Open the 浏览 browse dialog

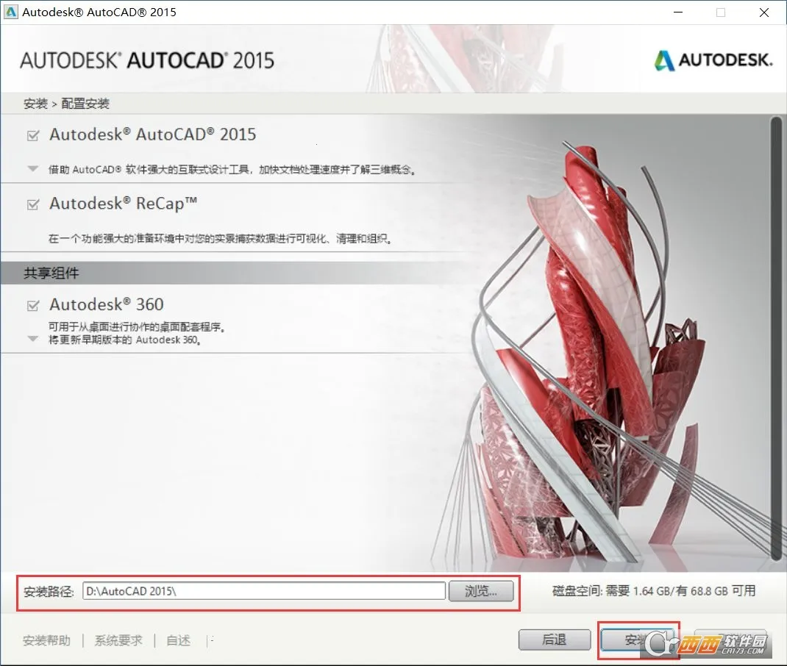pos(482,590)
